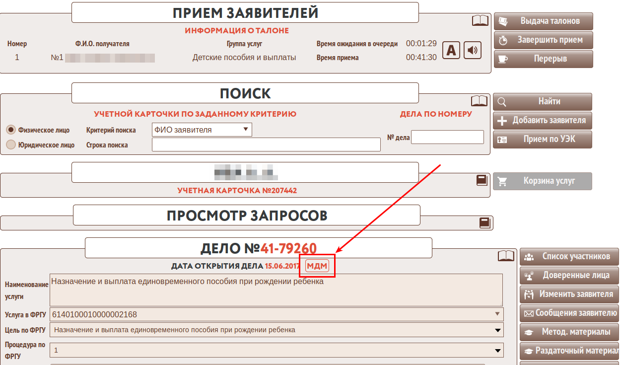
Task: Click the Найти search button
Action: (x=542, y=102)
